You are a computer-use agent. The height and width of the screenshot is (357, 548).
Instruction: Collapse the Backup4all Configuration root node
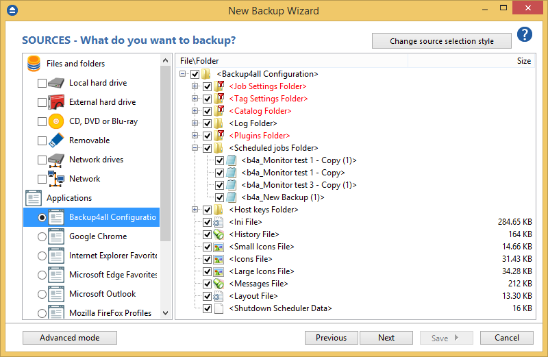[183, 74]
